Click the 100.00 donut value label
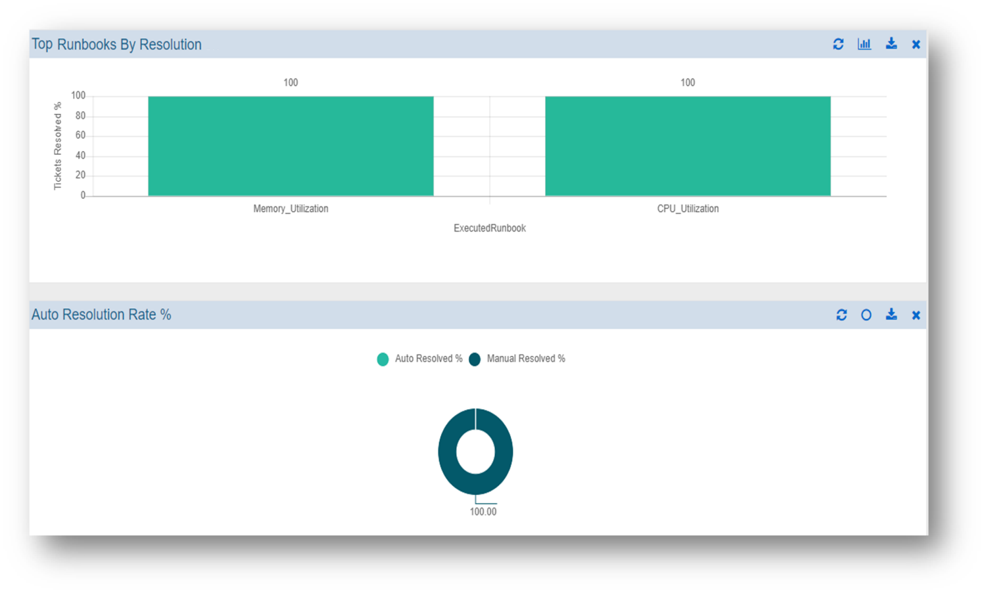The width and height of the screenshot is (988, 595). click(483, 511)
